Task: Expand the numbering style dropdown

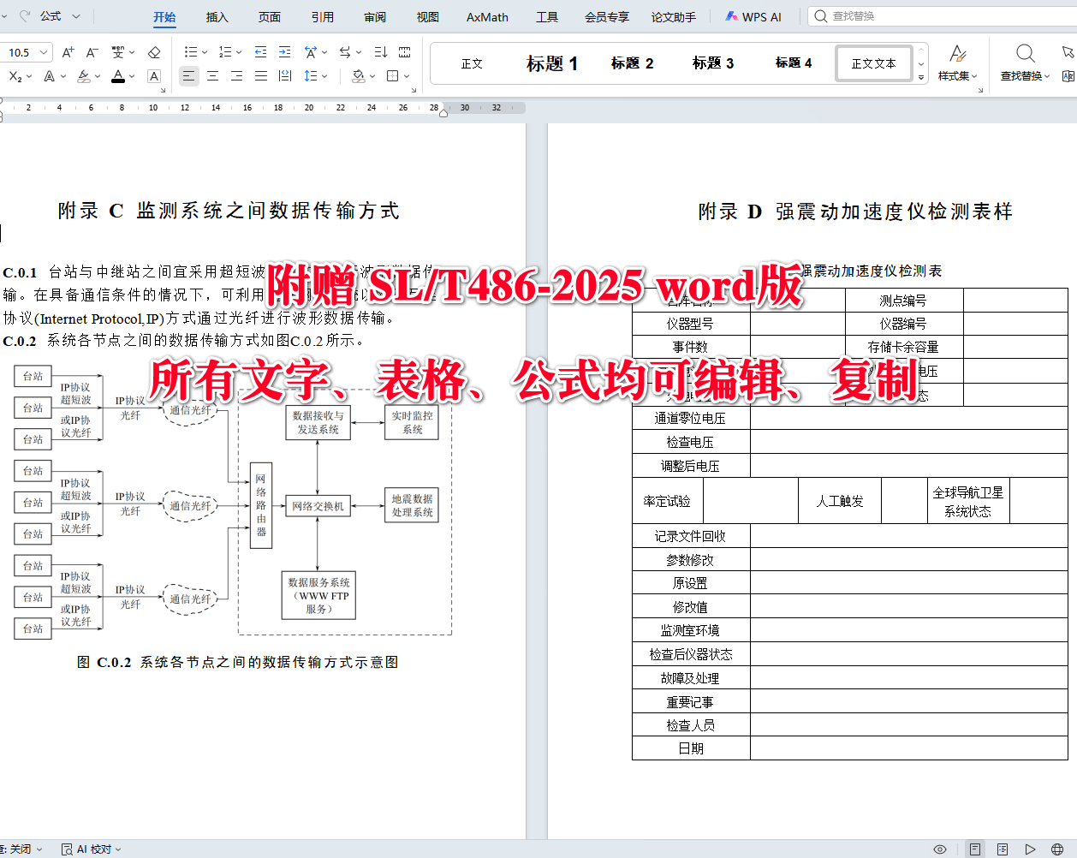Action: pyautogui.click(x=239, y=52)
